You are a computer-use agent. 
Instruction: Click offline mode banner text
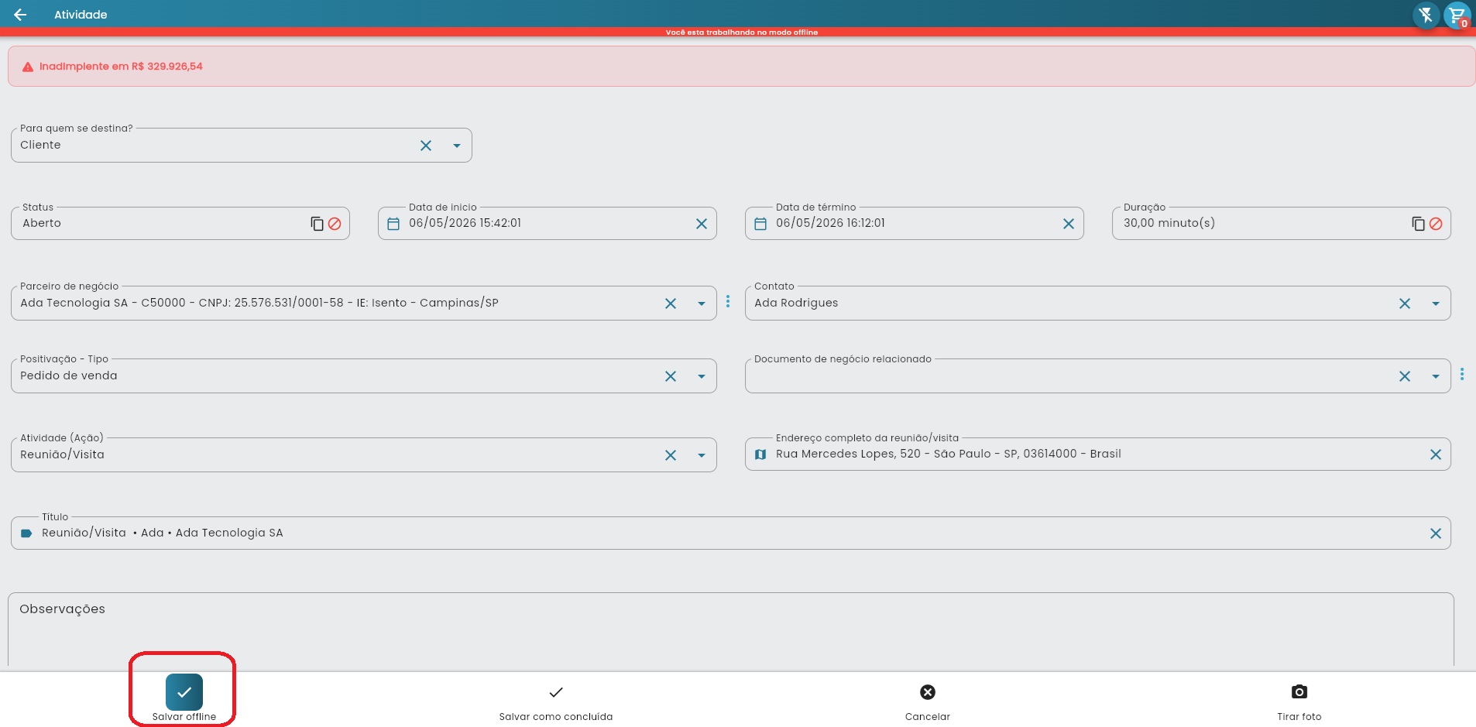tap(742, 33)
